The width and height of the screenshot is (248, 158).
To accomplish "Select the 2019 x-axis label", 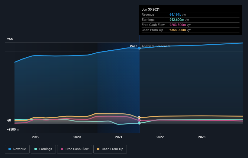I will pos(36,137).
